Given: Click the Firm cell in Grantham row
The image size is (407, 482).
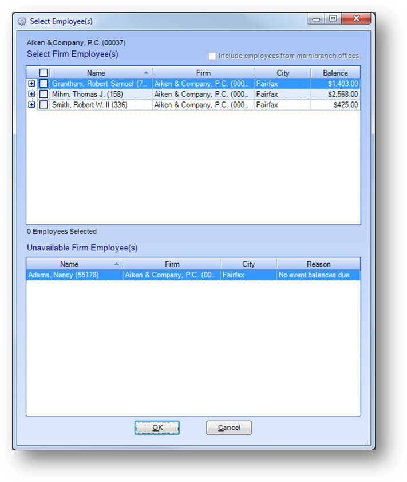Looking at the screenshot, I should (x=203, y=84).
